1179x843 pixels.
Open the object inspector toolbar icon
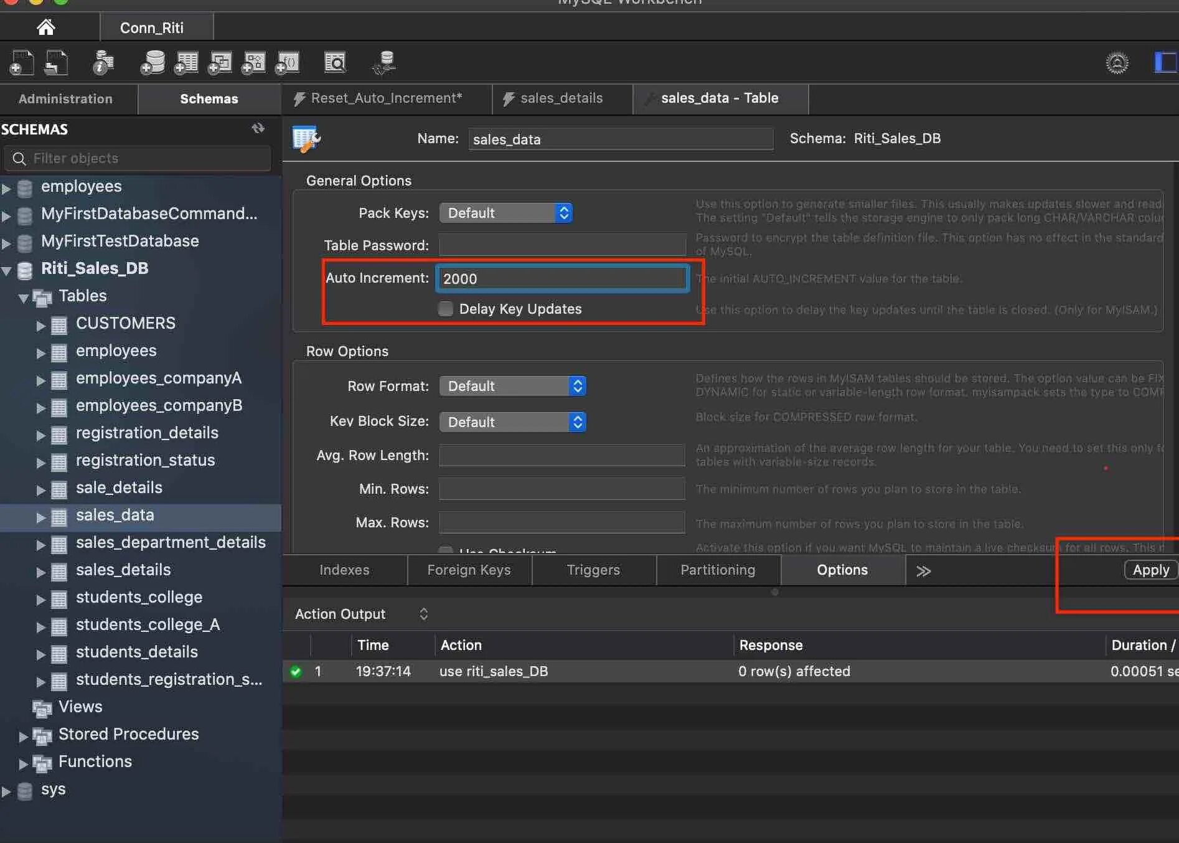pyautogui.click(x=103, y=62)
